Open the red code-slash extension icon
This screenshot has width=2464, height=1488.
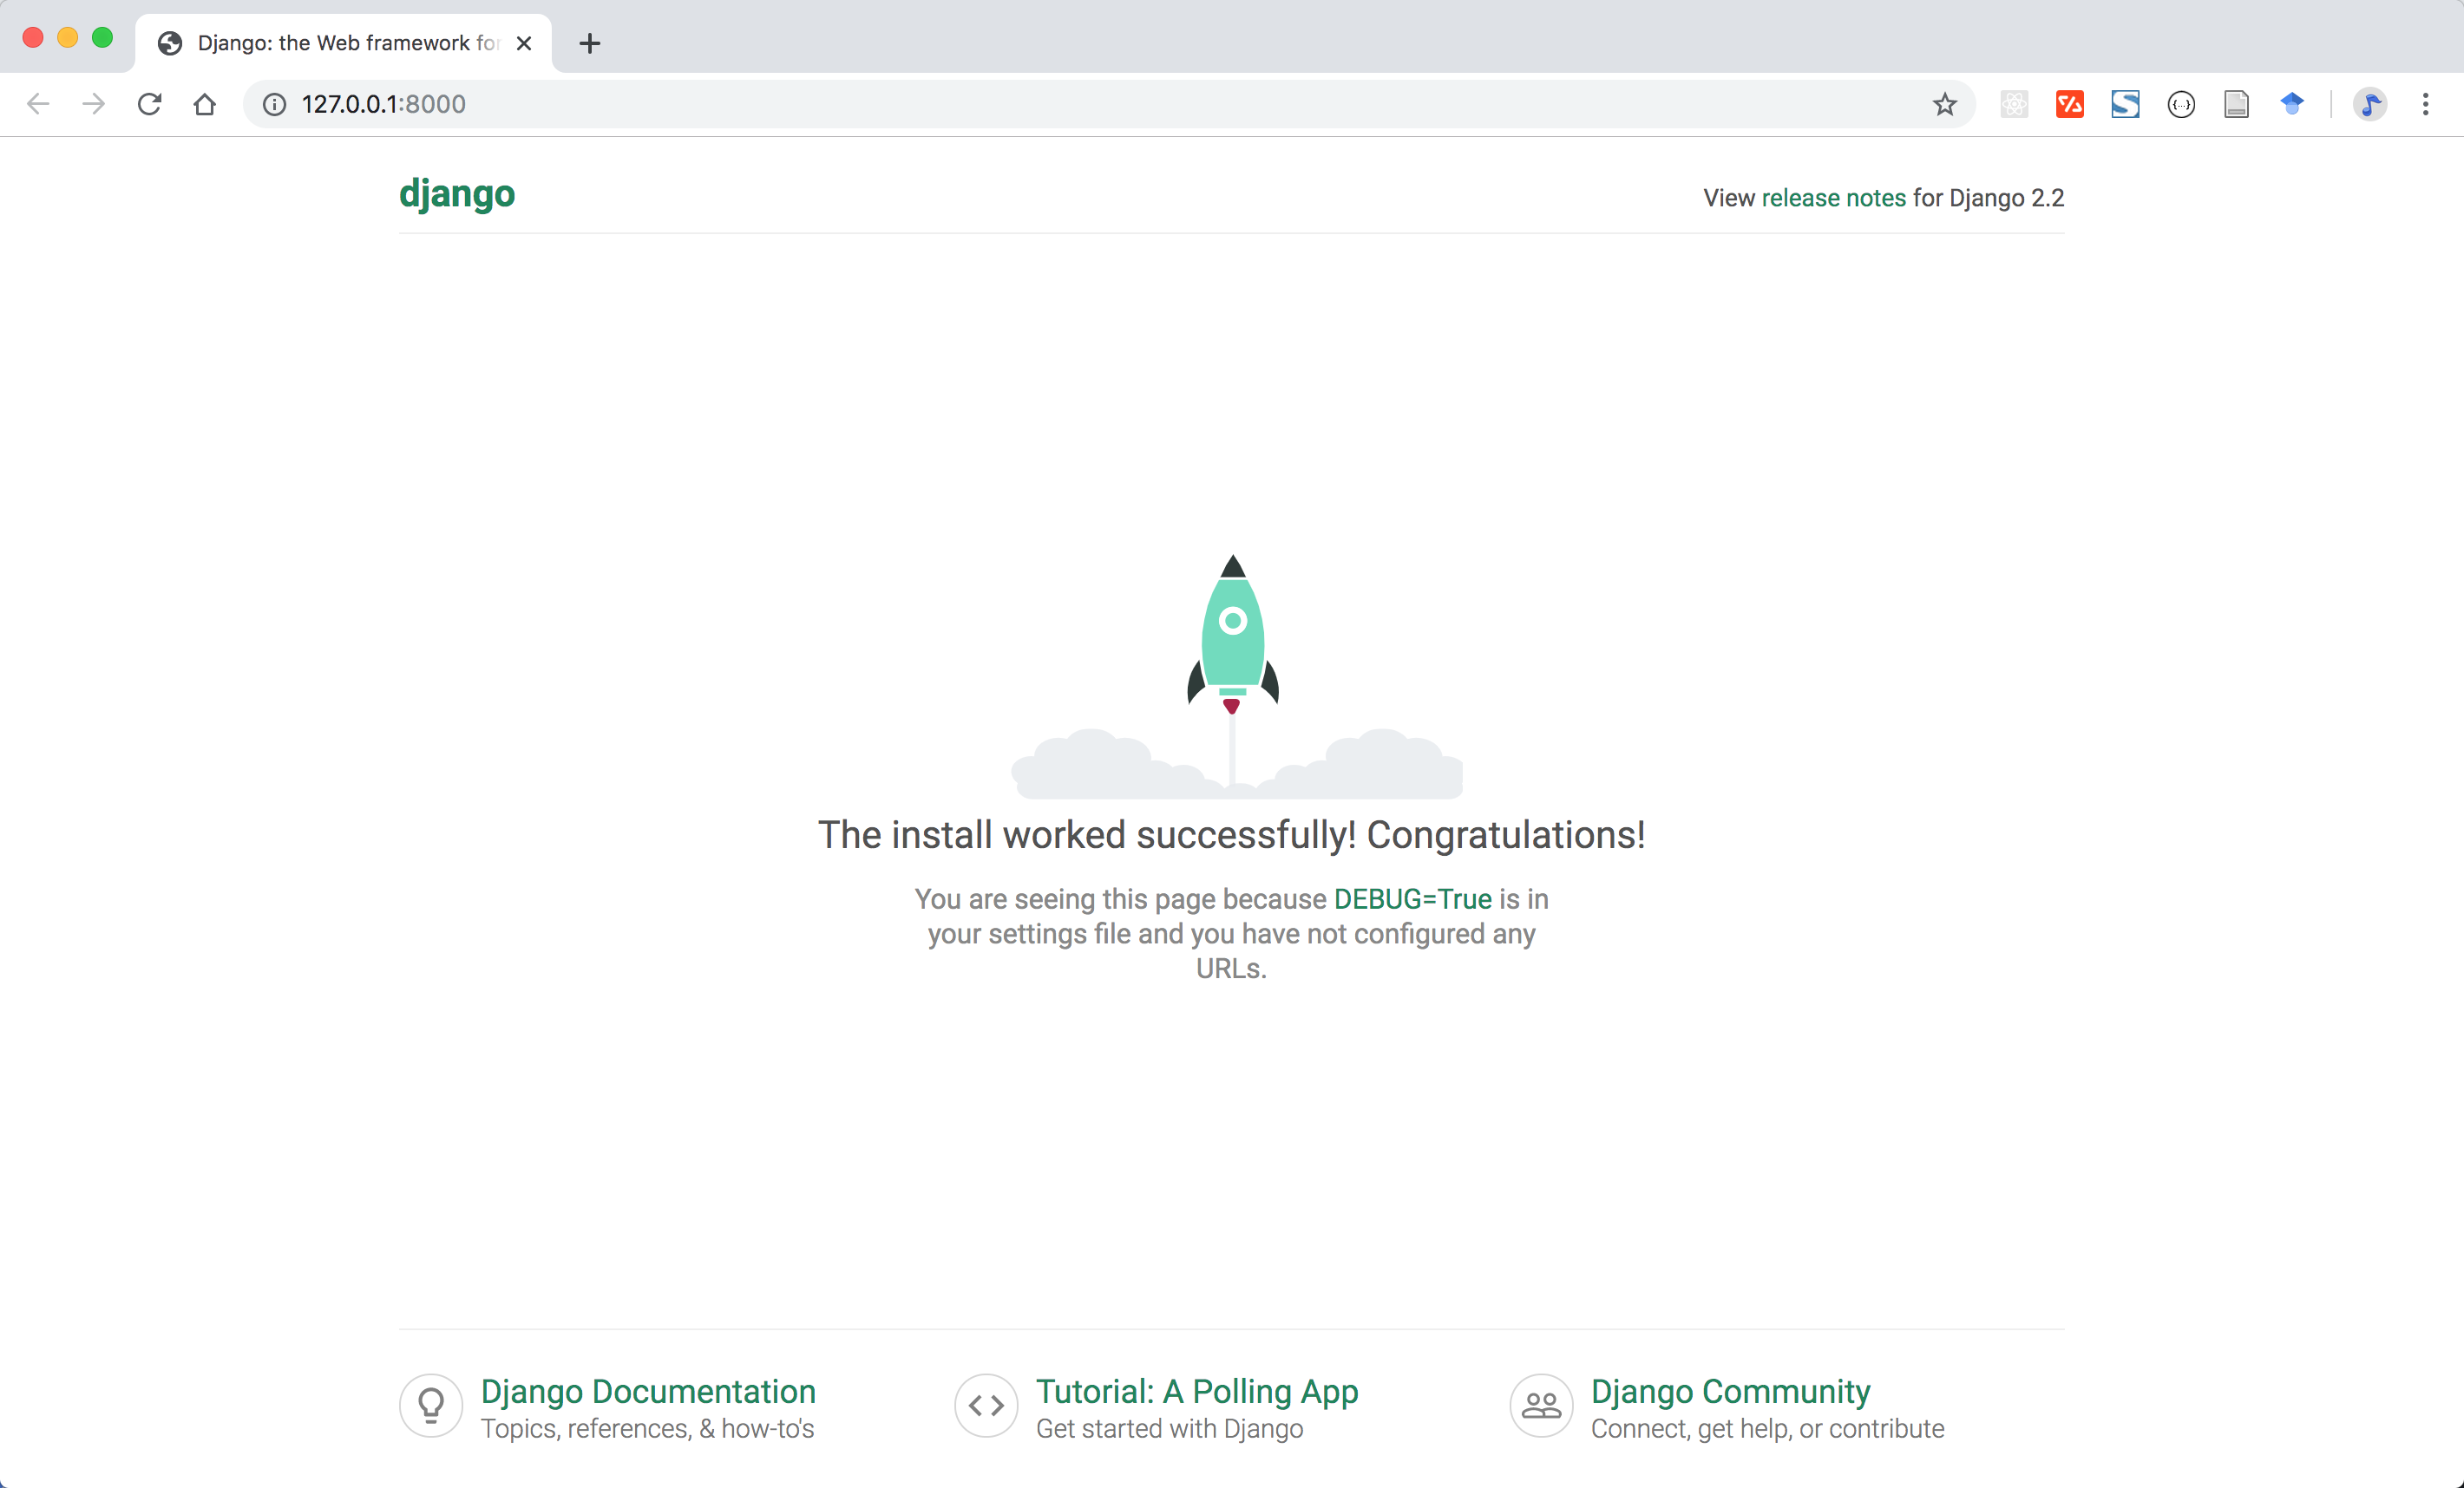point(2069,104)
